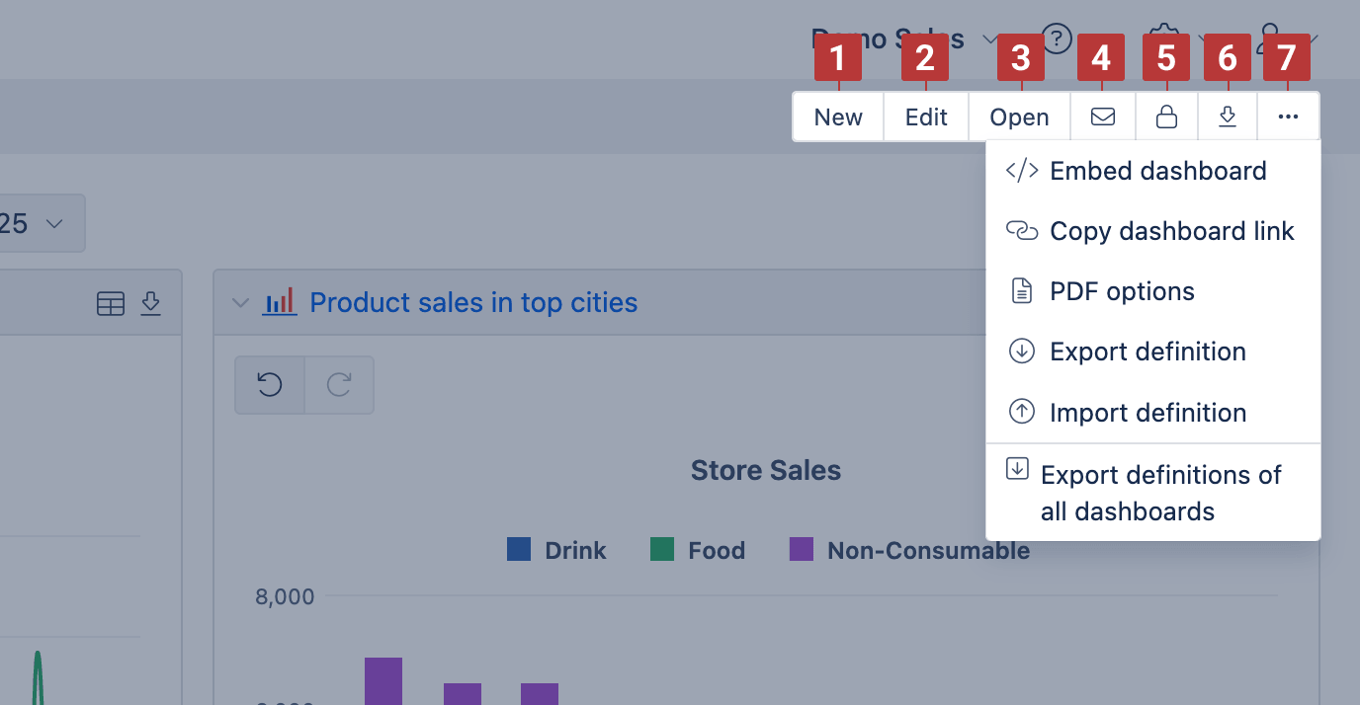The height and width of the screenshot is (705, 1360).
Task: Open Product sales in top cities link
Action: (473, 302)
